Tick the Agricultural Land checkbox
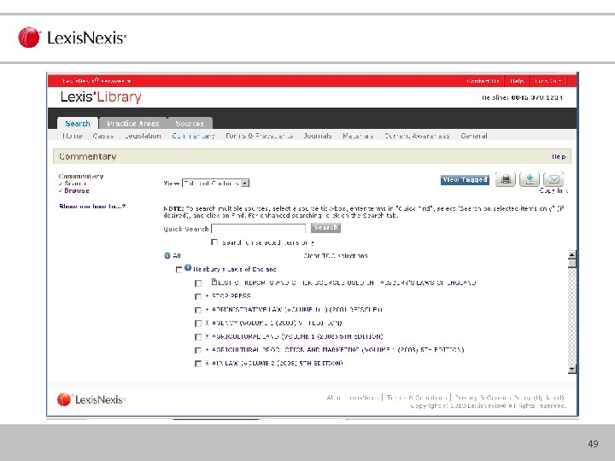The width and height of the screenshot is (615, 461). pyautogui.click(x=198, y=336)
